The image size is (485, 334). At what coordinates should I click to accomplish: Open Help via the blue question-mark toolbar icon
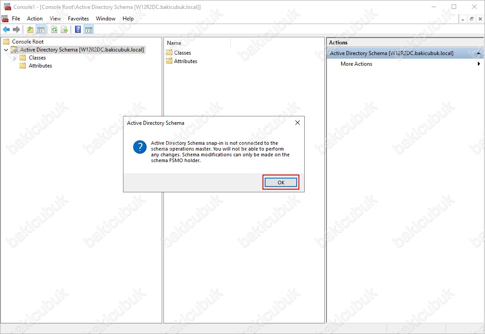[78, 30]
